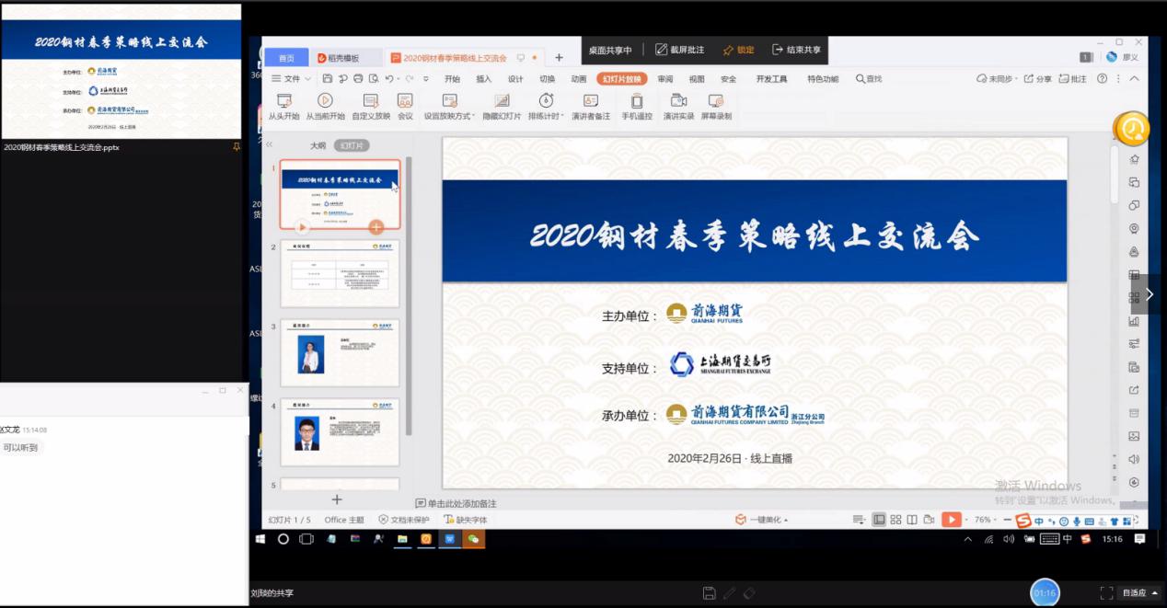Click the orange clock floating icon
1167x608 pixels.
(x=1131, y=129)
